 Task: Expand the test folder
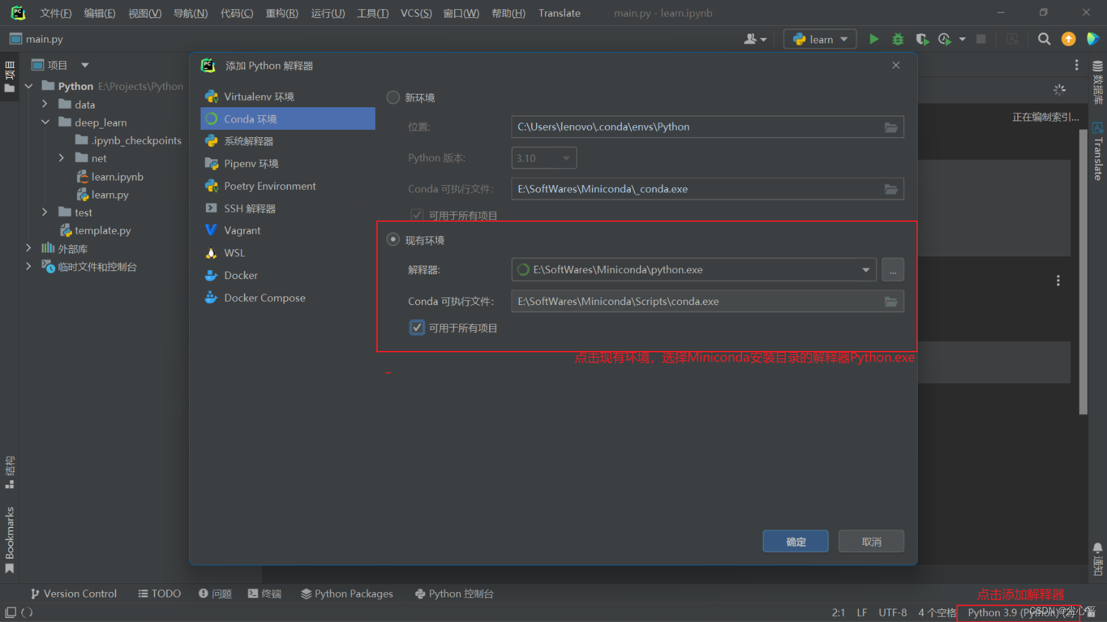[45, 212]
